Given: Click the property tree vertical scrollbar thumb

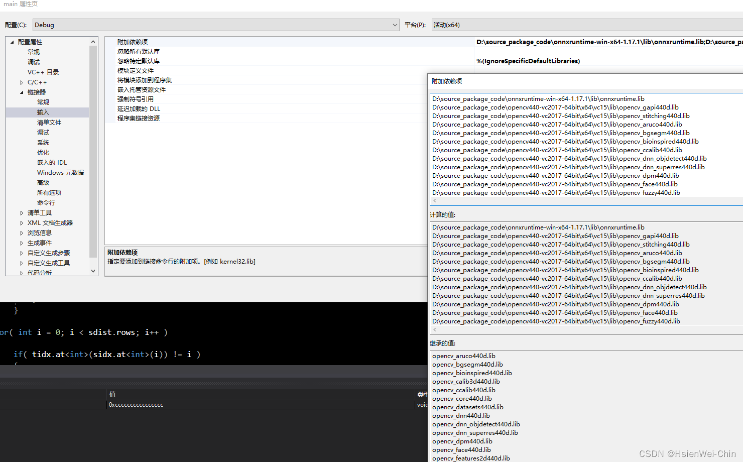Looking at the screenshot, I should (93, 152).
